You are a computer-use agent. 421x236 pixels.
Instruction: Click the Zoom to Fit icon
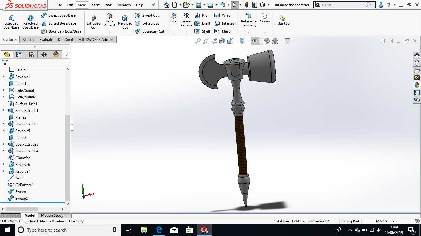click(198, 41)
